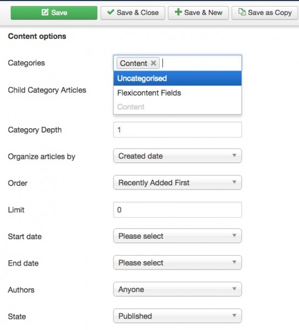Screen dimensions: 299x330
Task: Open the State dropdown showing Published
Action: click(x=177, y=316)
